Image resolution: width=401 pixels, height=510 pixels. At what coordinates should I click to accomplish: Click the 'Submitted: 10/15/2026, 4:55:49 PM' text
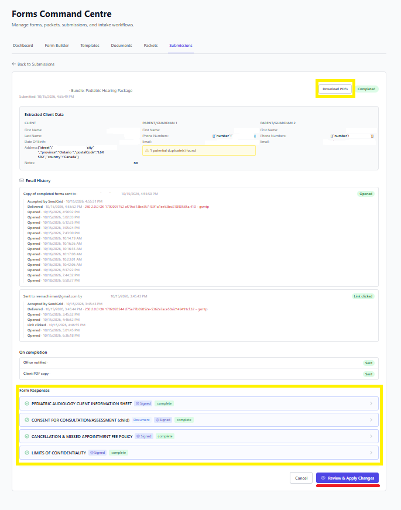pos(46,97)
